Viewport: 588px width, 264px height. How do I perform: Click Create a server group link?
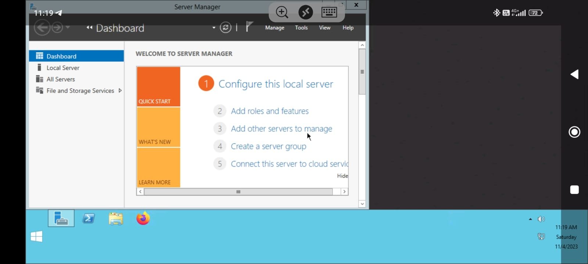tap(268, 146)
